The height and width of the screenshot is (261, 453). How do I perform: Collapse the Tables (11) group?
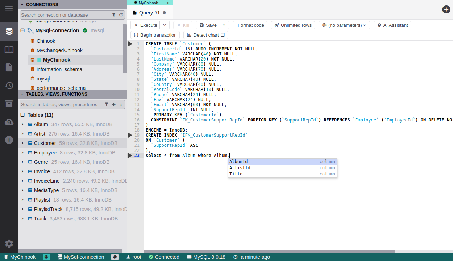tap(22, 115)
